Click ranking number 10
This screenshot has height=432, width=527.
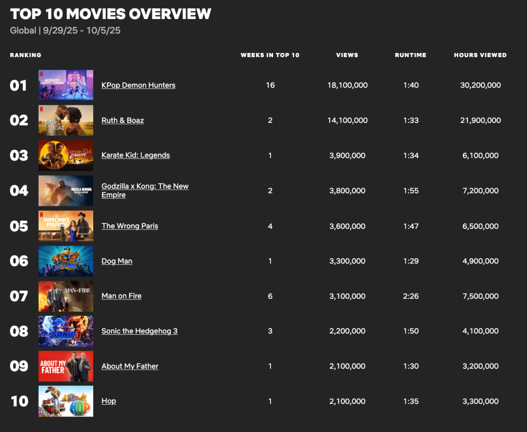[x=20, y=402]
